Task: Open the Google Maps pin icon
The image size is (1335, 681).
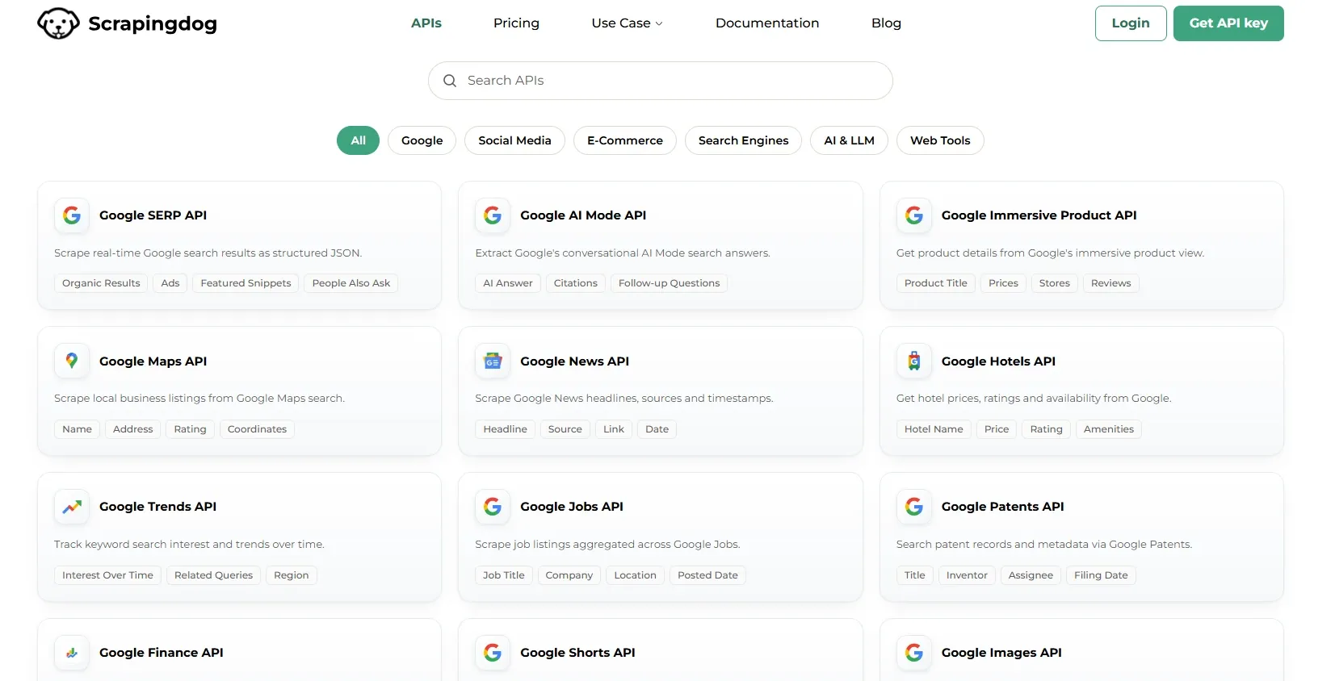Action: click(x=72, y=361)
